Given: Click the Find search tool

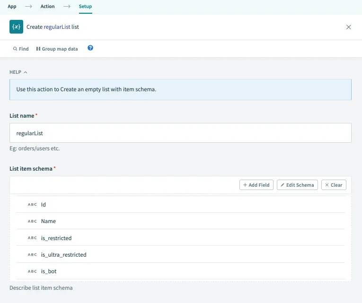Looking at the screenshot, I should [21, 49].
